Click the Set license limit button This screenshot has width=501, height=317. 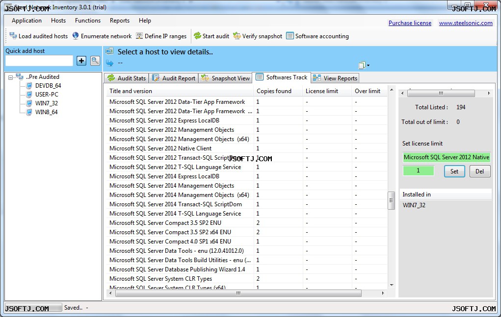click(454, 171)
